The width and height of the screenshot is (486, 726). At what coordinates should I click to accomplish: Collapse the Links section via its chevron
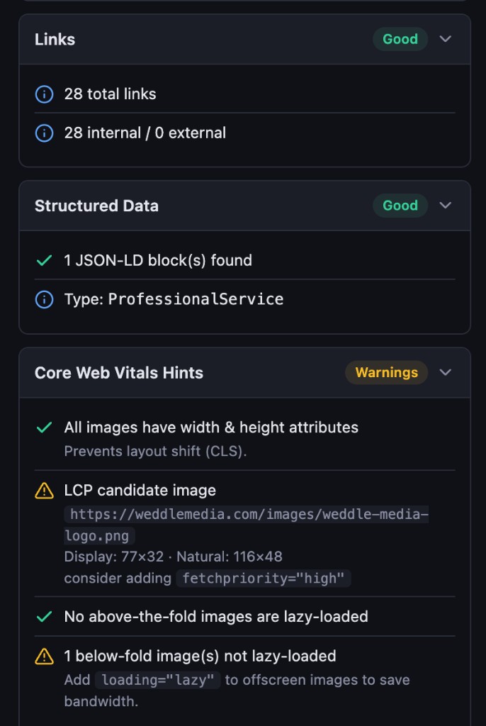coord(446,39)
